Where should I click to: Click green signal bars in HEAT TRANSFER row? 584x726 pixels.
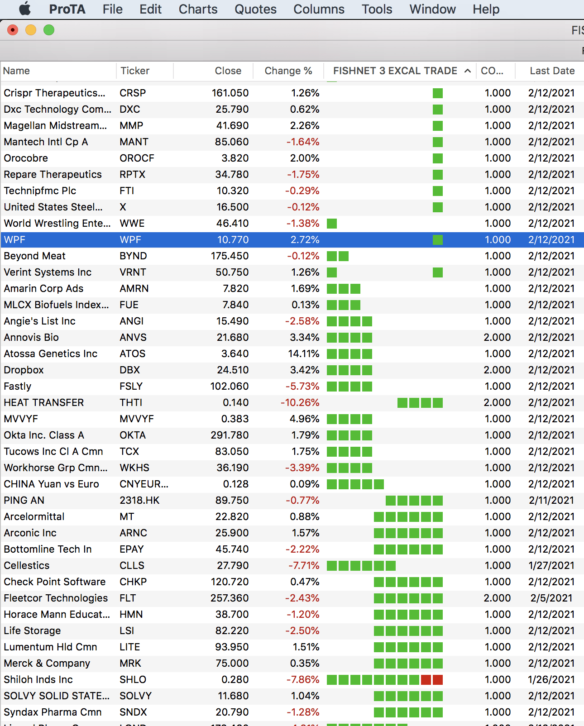point(420,403)
